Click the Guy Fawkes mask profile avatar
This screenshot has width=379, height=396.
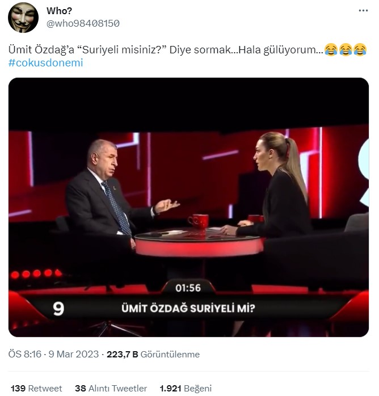[x=23, y=18]
